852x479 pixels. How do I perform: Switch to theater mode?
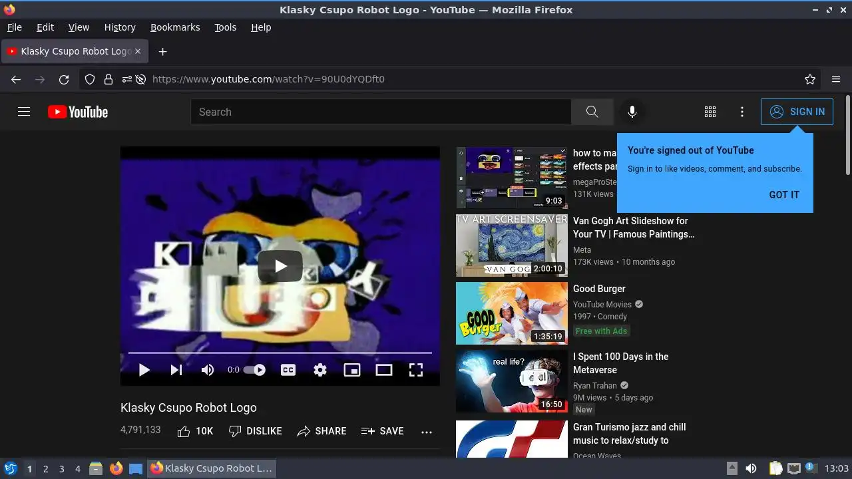(x=384, y=370)
